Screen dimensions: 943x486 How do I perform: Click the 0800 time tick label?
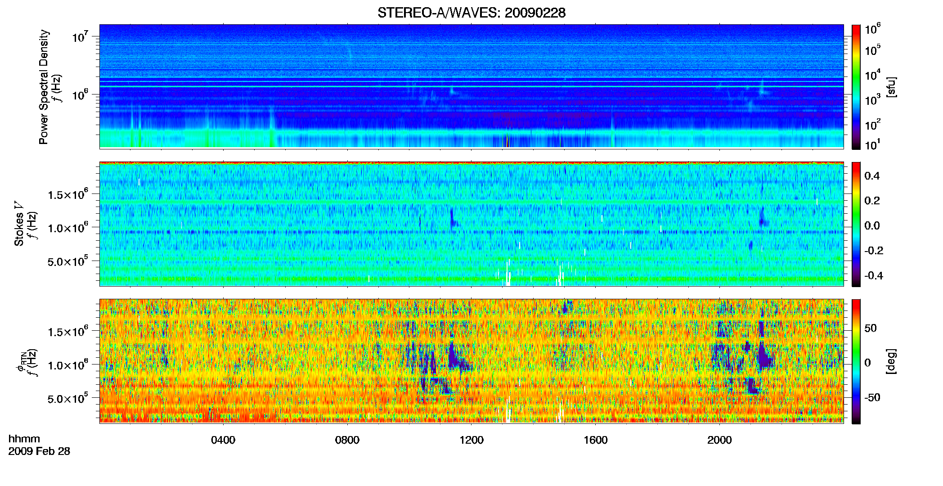pos(347,440)
